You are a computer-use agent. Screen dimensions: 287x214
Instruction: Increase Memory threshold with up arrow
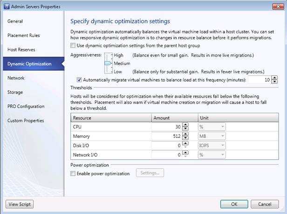click(x=185, y=134)
